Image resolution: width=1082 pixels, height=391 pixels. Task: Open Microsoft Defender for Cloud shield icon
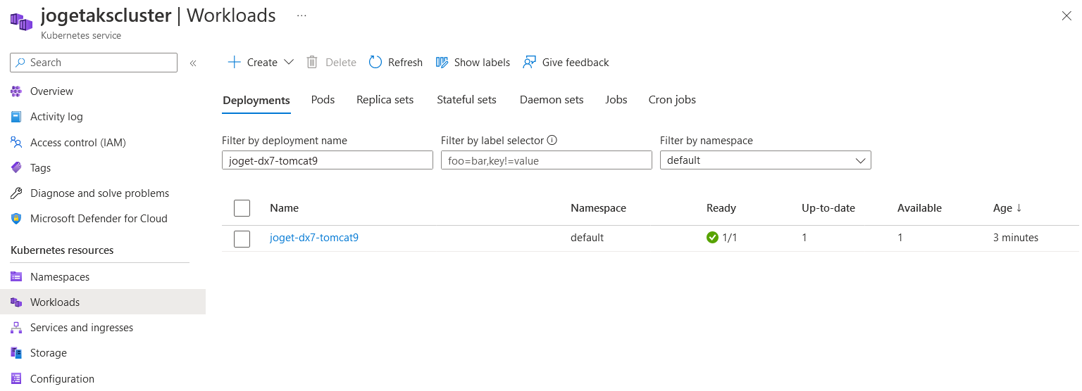click(x=16, y=219)
